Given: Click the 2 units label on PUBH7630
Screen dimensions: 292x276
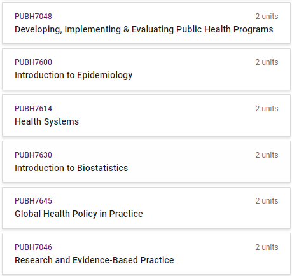Looking at the screenshot, I should (x=267, y=155).
